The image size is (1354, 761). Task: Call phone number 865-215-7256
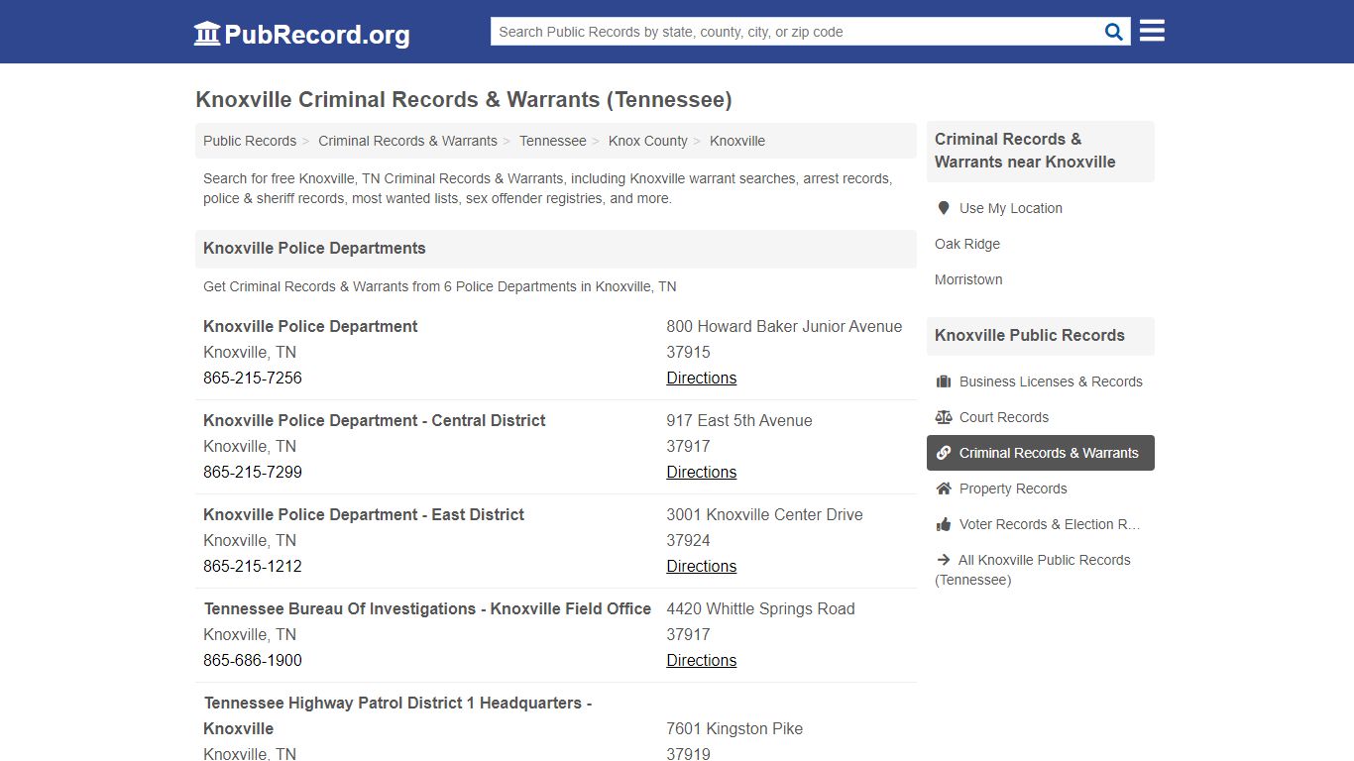pos(253,378)
